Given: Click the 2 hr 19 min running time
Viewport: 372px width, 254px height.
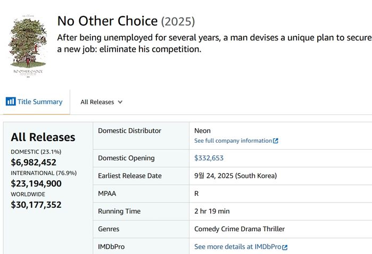Looking at the screenshot, I should click(x=212, y=211).
